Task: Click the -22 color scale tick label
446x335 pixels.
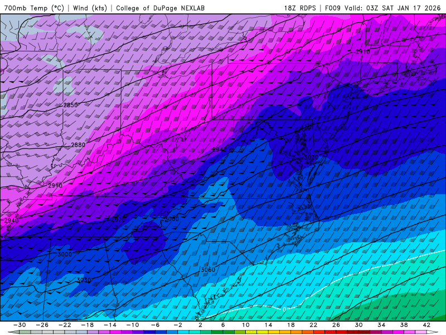Action: 65,325
